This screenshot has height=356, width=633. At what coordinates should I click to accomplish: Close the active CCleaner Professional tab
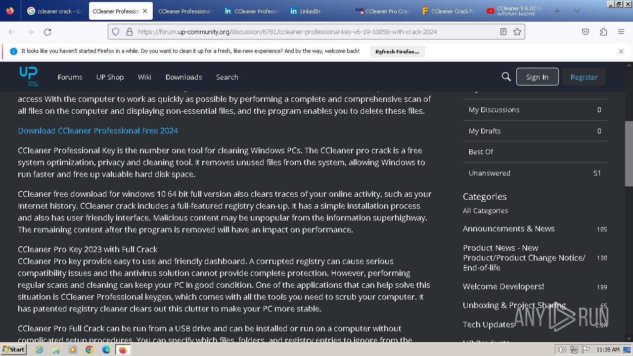(x=145, y=11)
